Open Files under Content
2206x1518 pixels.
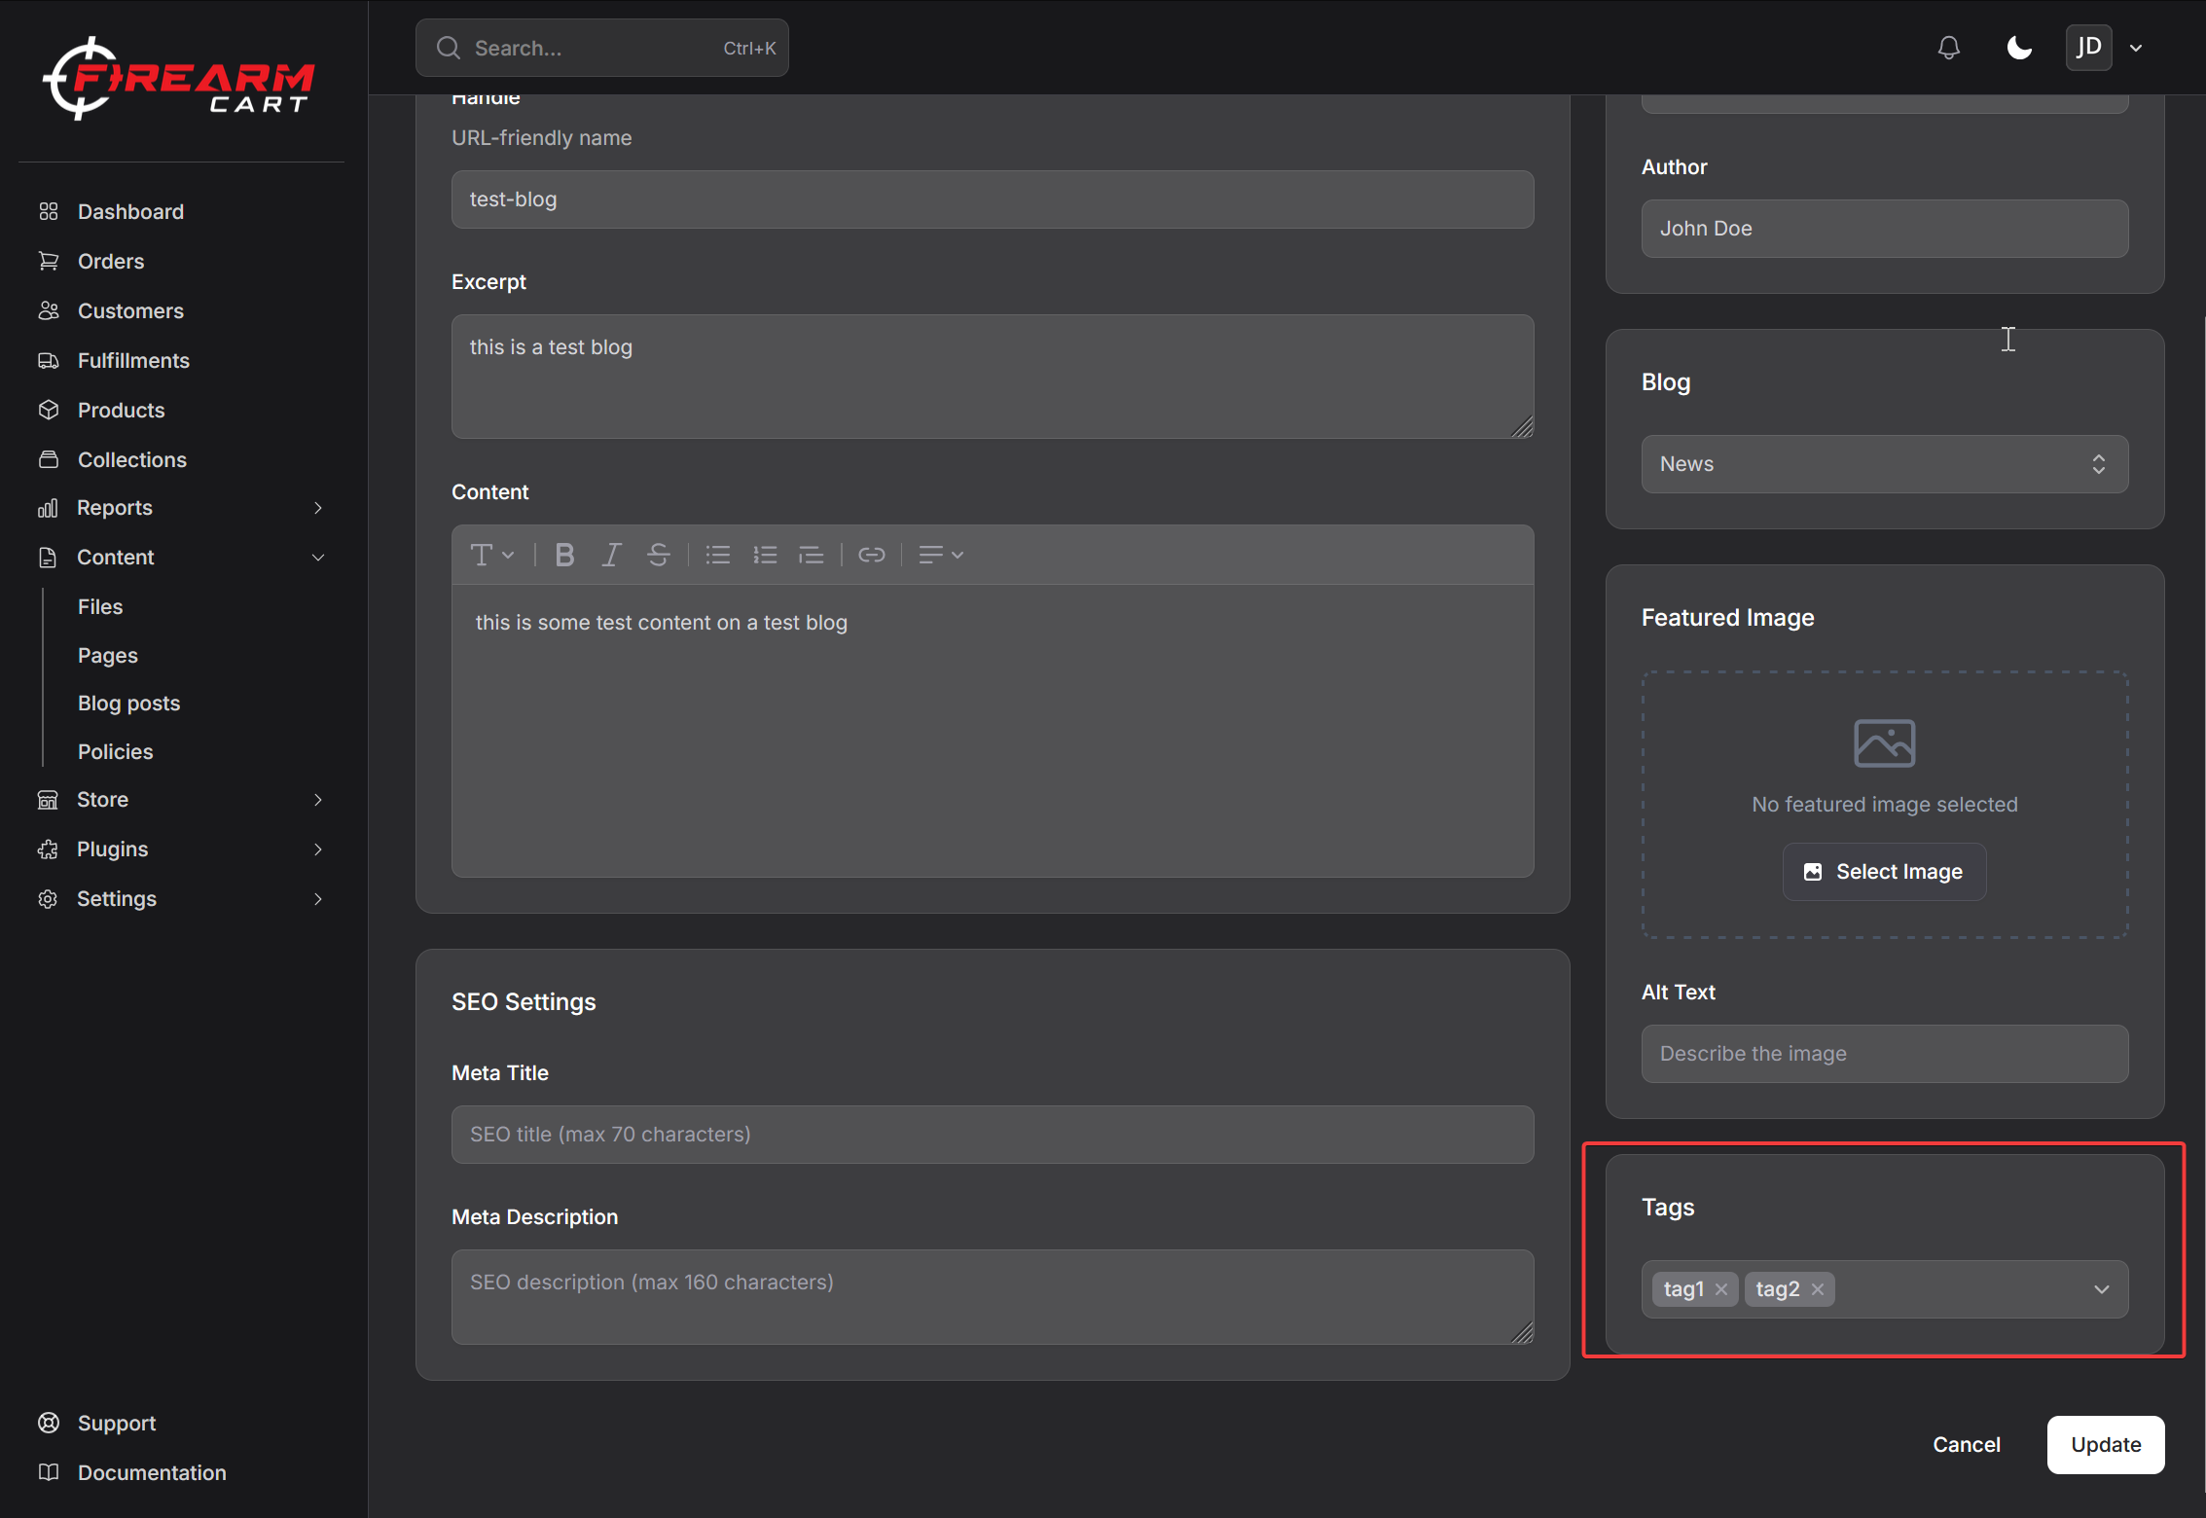pos(100,606)
